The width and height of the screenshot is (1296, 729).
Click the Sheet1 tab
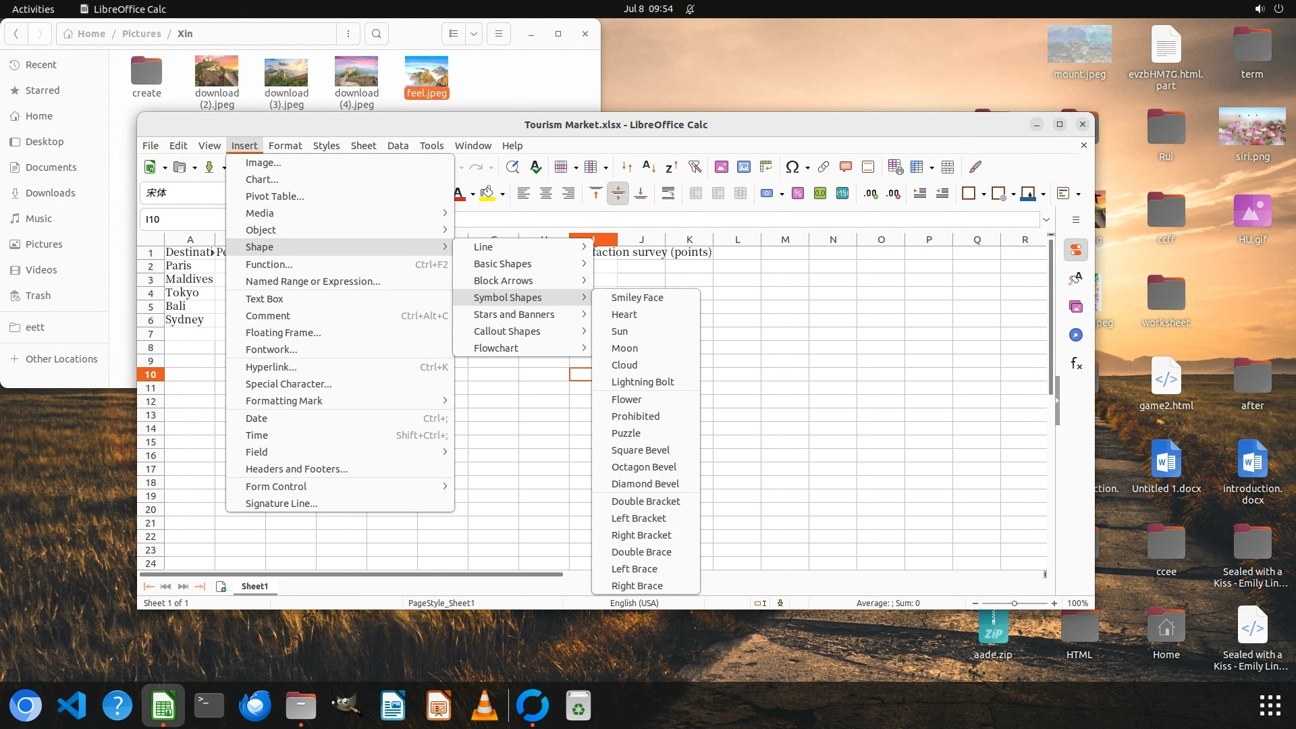click(254, 586)
